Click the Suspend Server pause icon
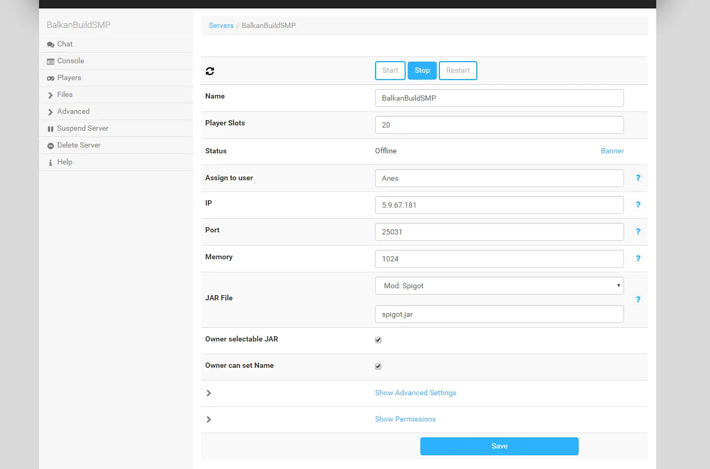 [51, 129]
